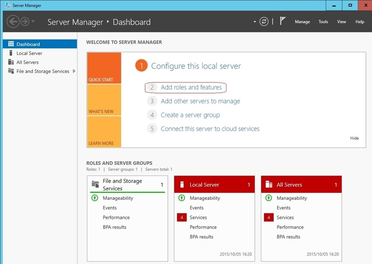
Task: Open the All Servers tile header
Action: tap(301, 184)
